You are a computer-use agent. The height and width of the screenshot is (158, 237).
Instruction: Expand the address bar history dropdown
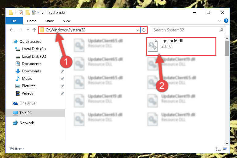point(137,30)
